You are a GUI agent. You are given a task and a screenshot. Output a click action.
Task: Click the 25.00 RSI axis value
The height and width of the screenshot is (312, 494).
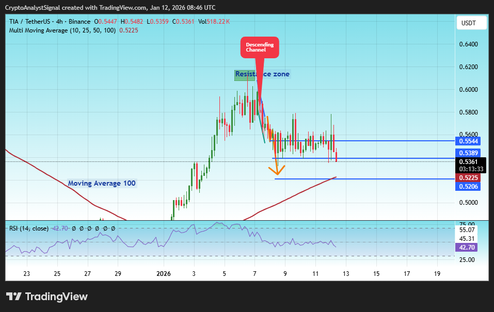[467, 260]
